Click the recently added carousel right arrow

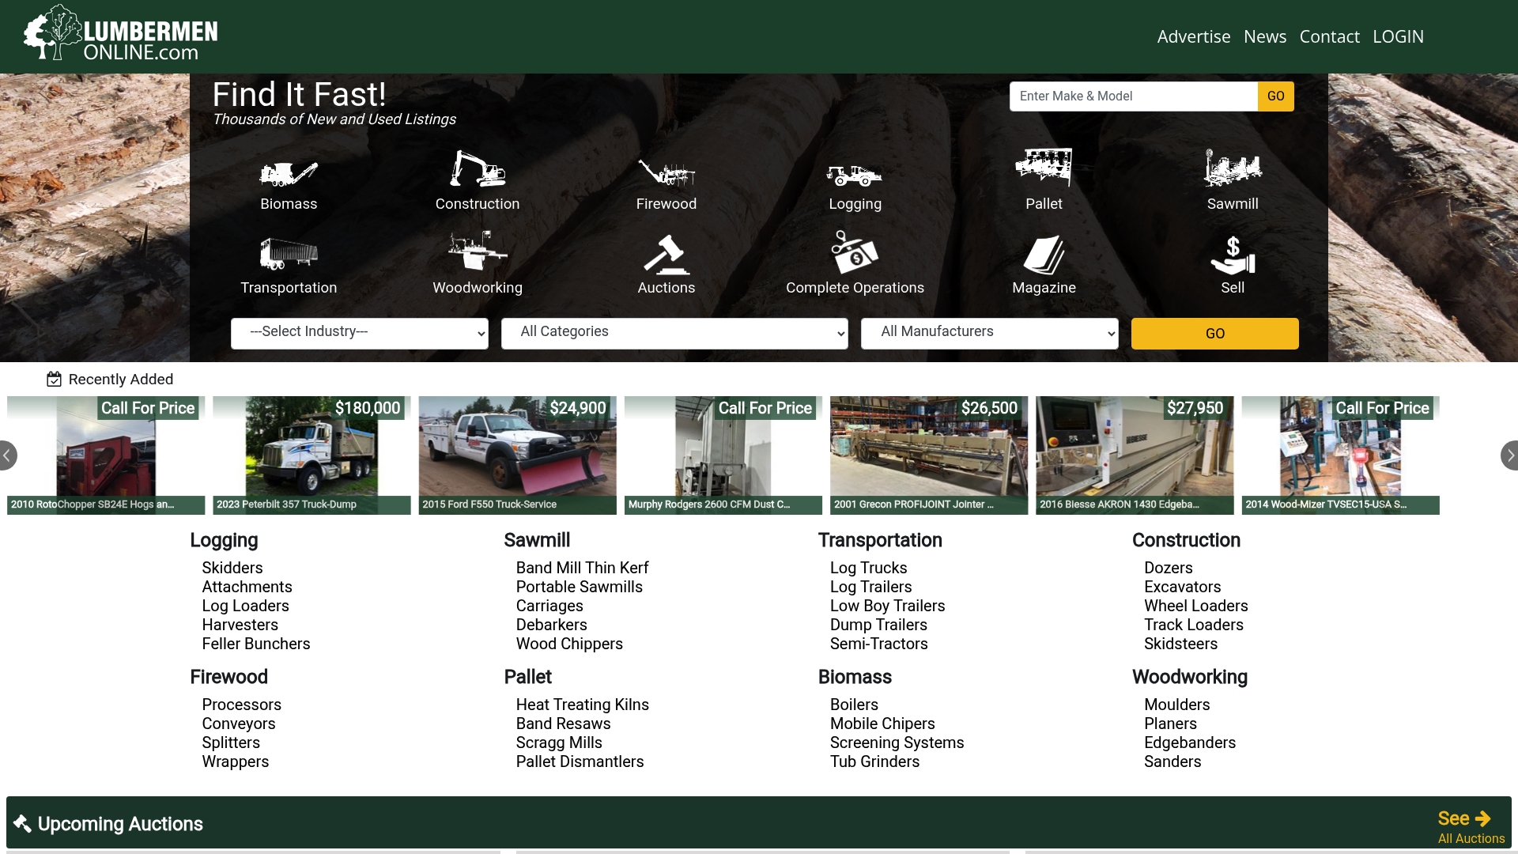(1511, 455)
